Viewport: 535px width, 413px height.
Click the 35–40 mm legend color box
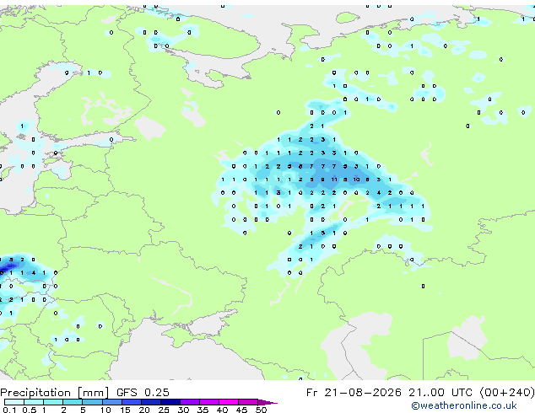point(209,402)
